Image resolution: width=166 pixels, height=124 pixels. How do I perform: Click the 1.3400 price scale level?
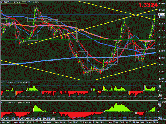(162, 3)
